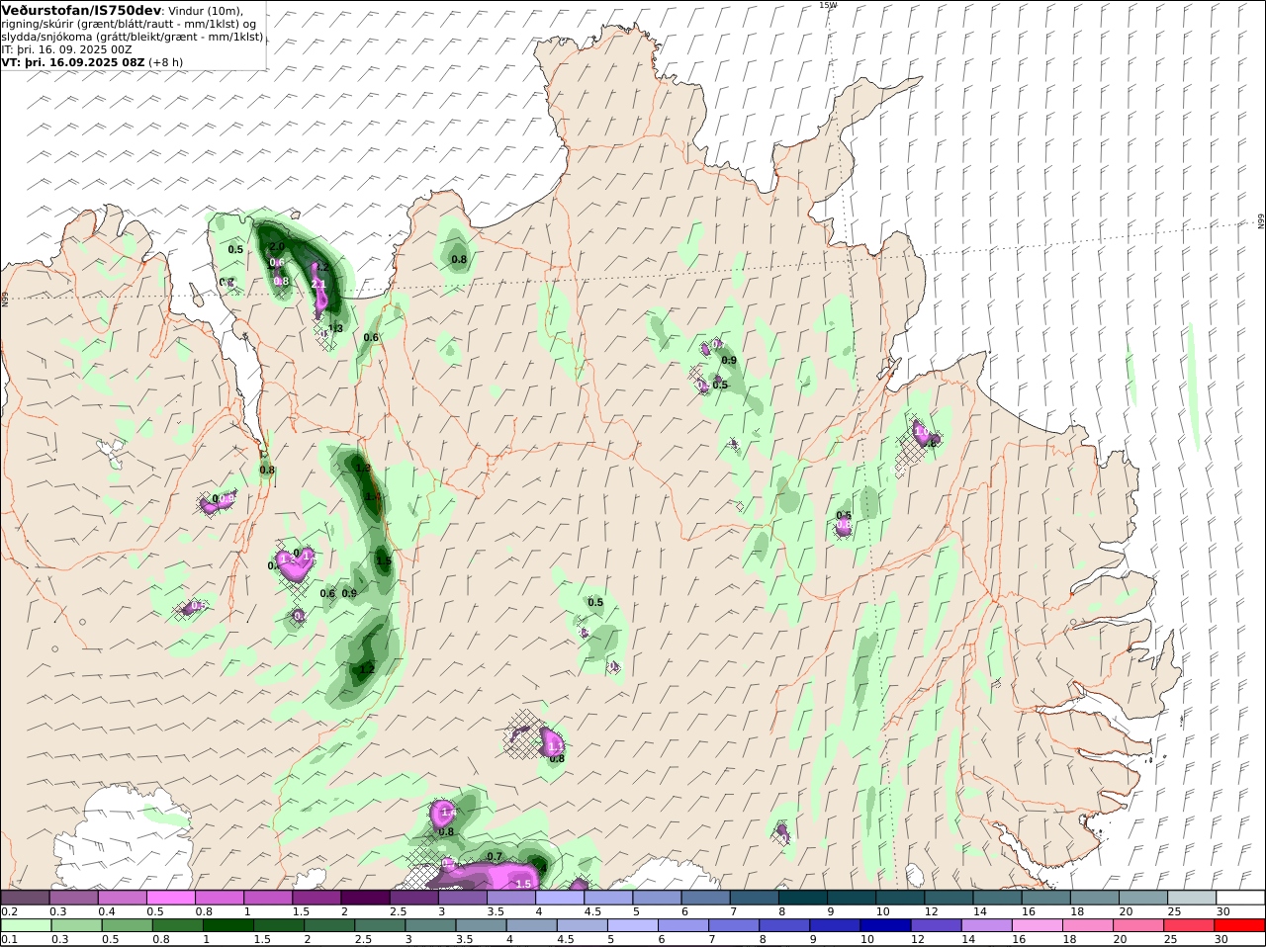
Task: Click the 66N latitude label on right edge
Action: (x=1261, y=221)
